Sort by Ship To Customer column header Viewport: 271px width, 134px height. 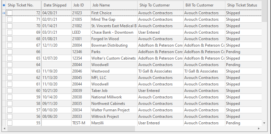(155, 5)
